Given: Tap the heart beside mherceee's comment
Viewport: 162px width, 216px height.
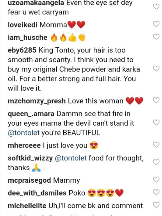Looking at the screenshot, I should click(156, 145).
